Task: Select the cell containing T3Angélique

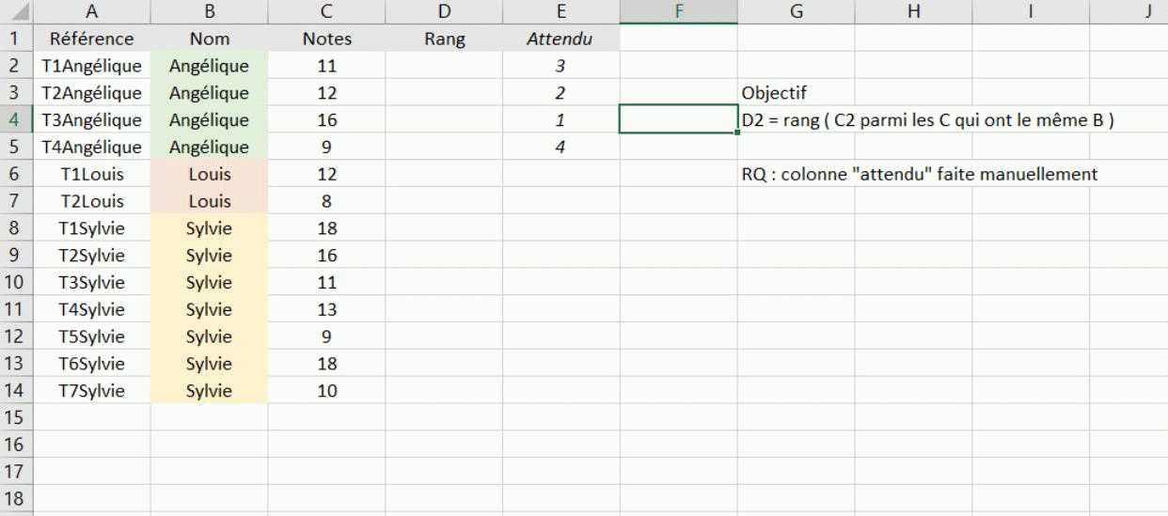Action: coord(91,120)
